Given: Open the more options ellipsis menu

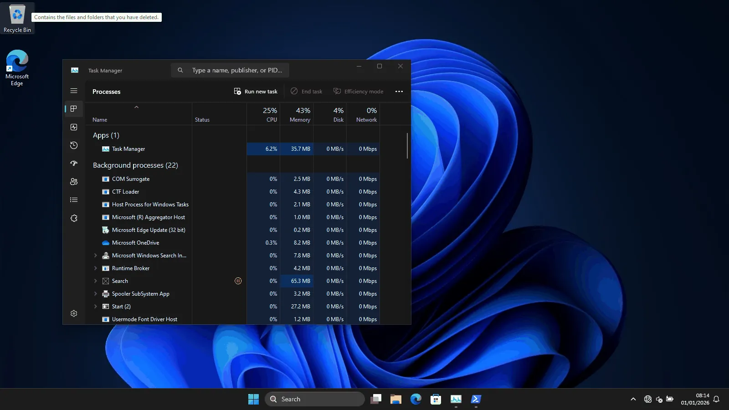Looking at the screenshot, I should 399,91.
